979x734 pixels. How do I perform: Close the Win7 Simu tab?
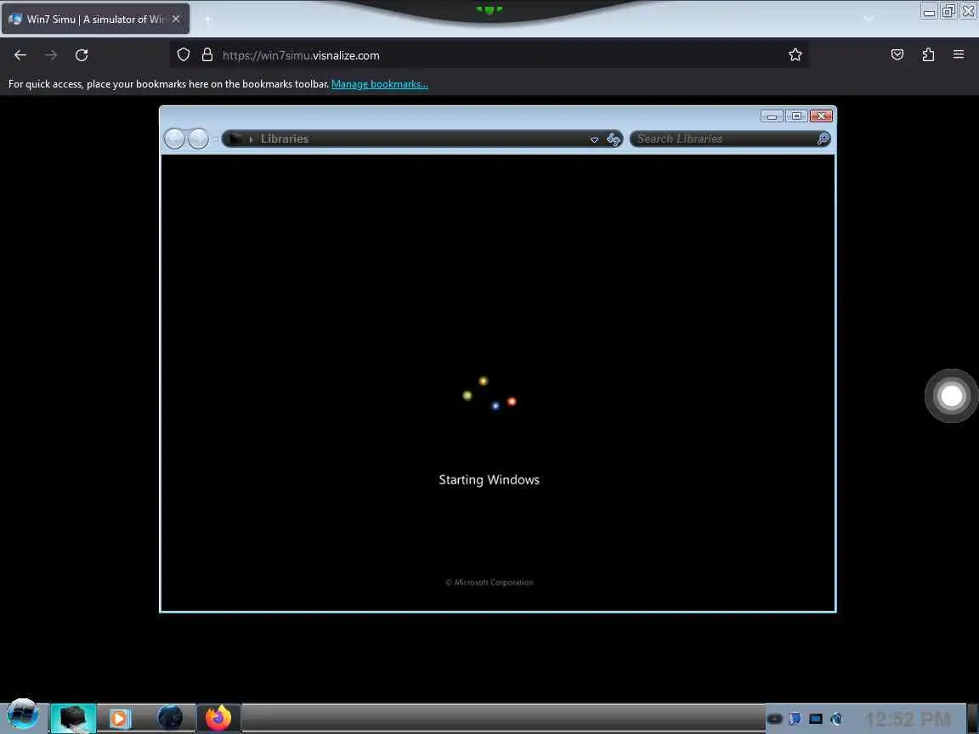[176, 20]
